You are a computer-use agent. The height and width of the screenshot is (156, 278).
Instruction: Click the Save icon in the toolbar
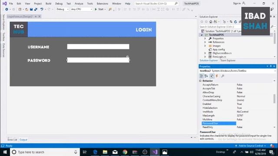[x=31, y=9]
